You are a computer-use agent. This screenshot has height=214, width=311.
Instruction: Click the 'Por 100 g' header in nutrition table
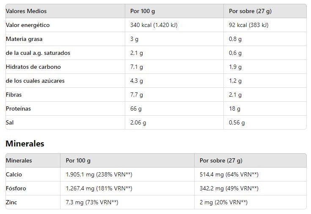(142, 11)
